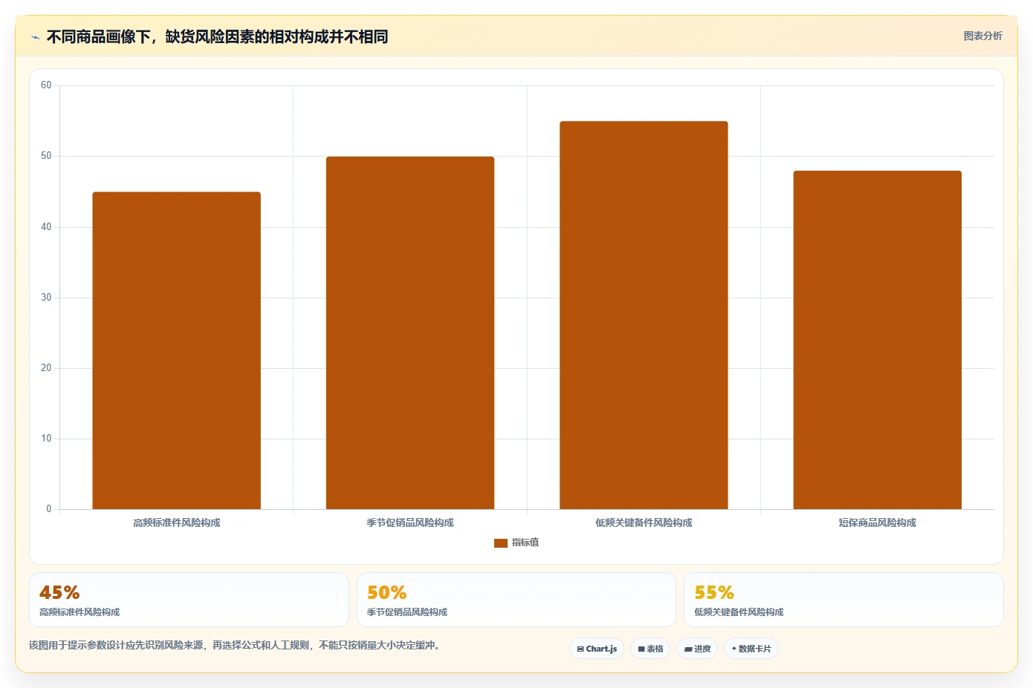
Task: Click the 数据卡片 tag
Action: click(x=751, y=649)
